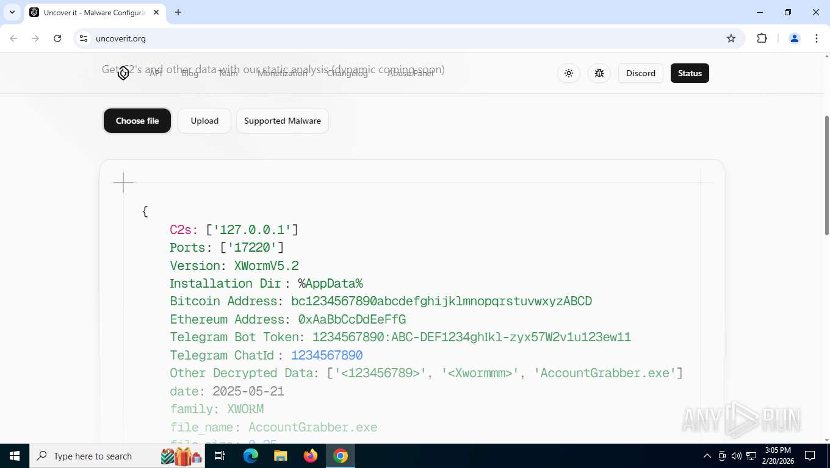Click the date value 2025-05-21
This screenshot has height=468, width=830.
(248, 391)
